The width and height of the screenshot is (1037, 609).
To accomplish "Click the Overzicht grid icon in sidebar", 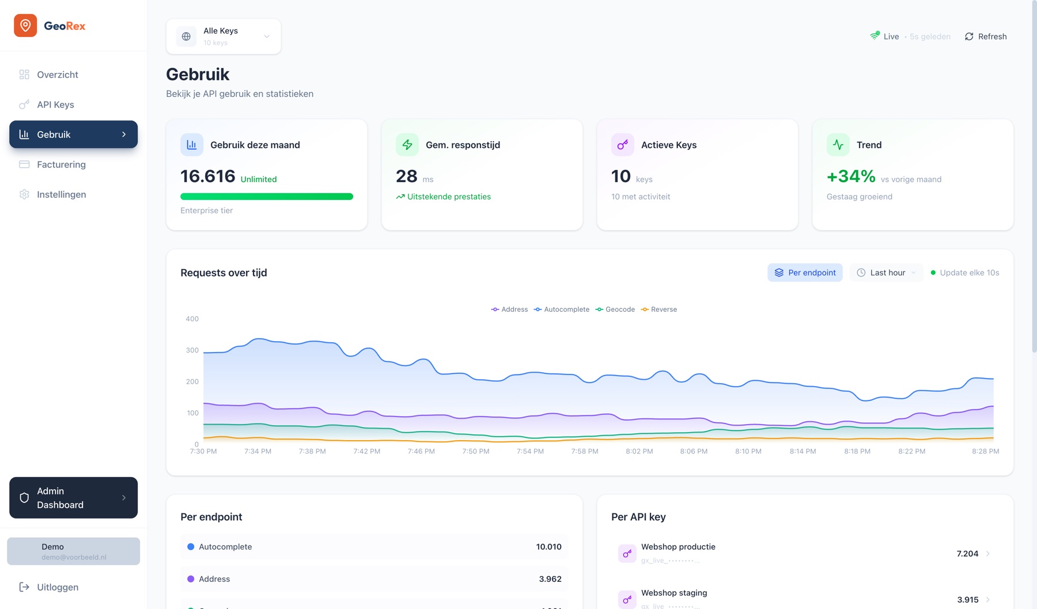I will [24, 74].
